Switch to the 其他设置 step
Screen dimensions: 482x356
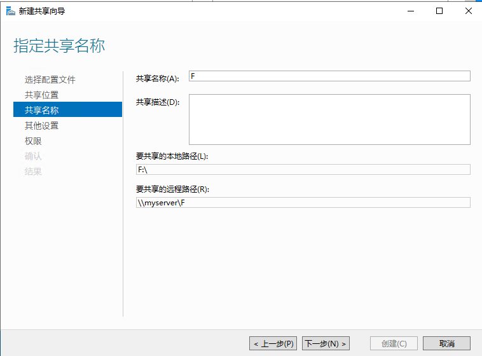42,125
